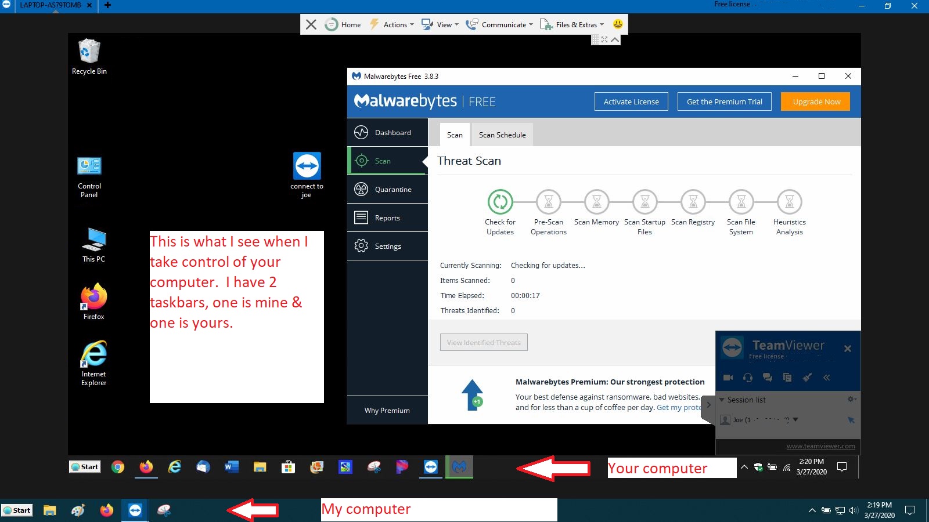Open the Actions dropdown in TeamViewer toolbar
929x522 pixels.
pos(392,24)
